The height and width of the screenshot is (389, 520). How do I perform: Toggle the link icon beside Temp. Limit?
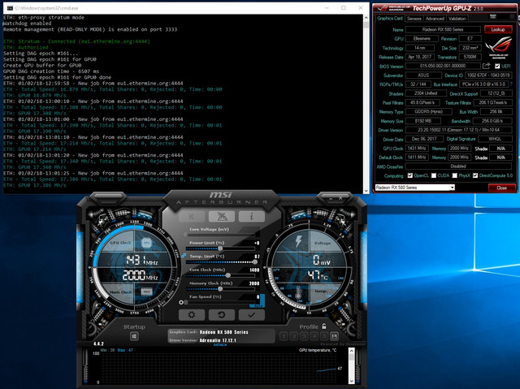point(183,256)
